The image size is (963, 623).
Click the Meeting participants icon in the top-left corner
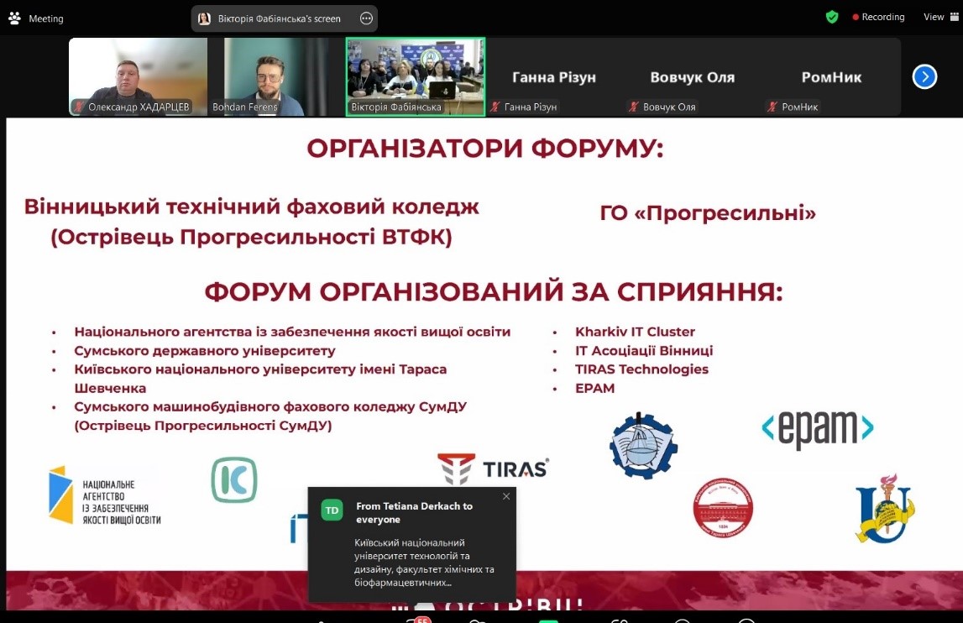[x=15, y=18]
